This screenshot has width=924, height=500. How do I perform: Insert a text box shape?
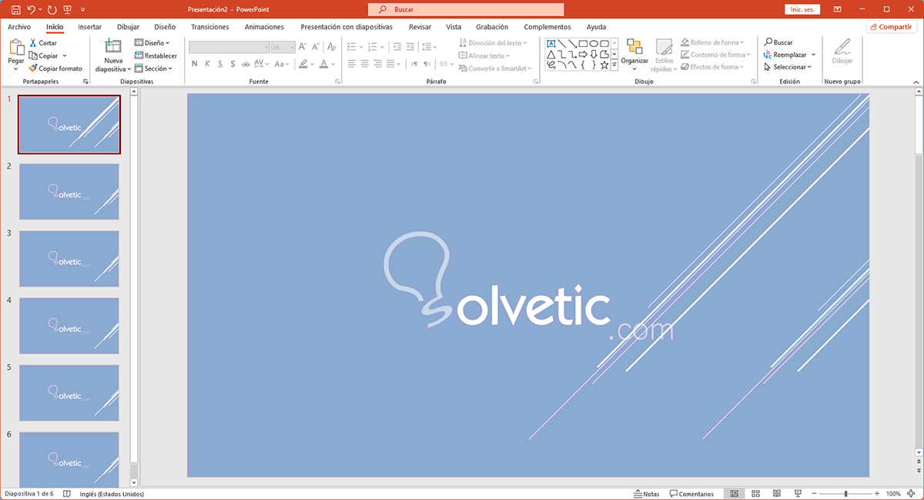pyautogui.click(x=551, y=43)
